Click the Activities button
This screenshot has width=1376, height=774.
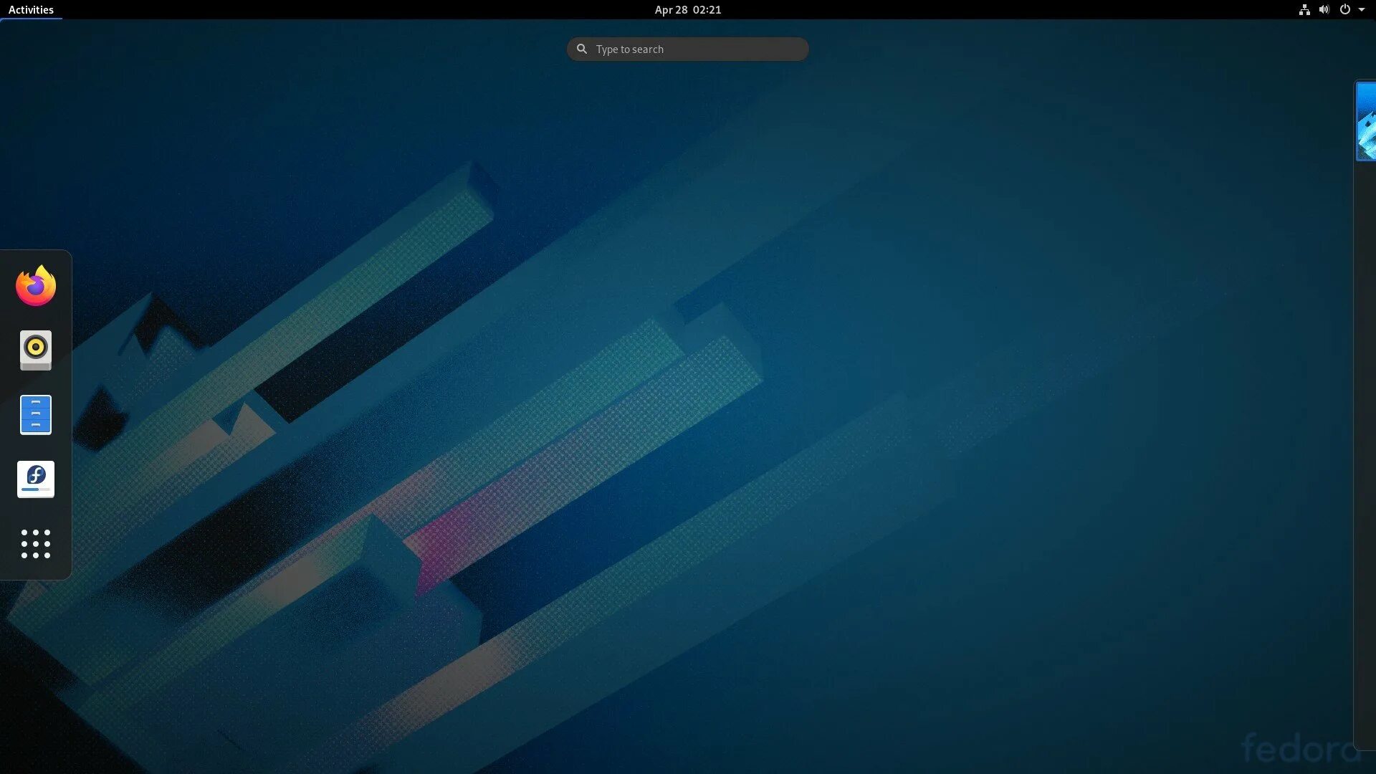[x=31, y=9]
